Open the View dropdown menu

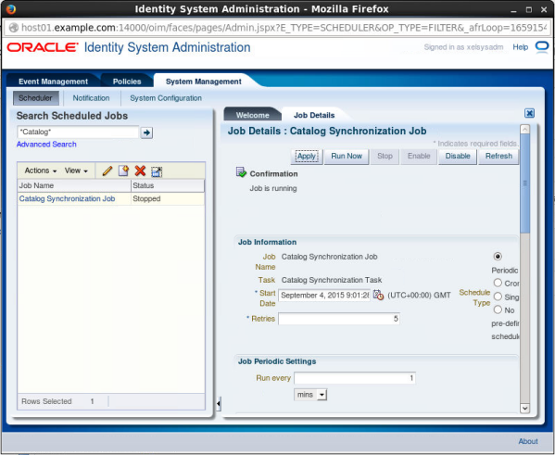(x=76, y=171)
